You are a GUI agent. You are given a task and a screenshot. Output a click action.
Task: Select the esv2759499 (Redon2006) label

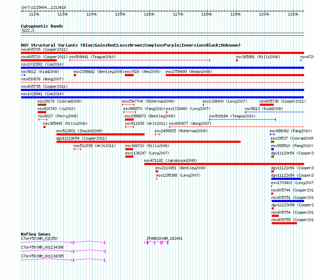tap(189, 72)
